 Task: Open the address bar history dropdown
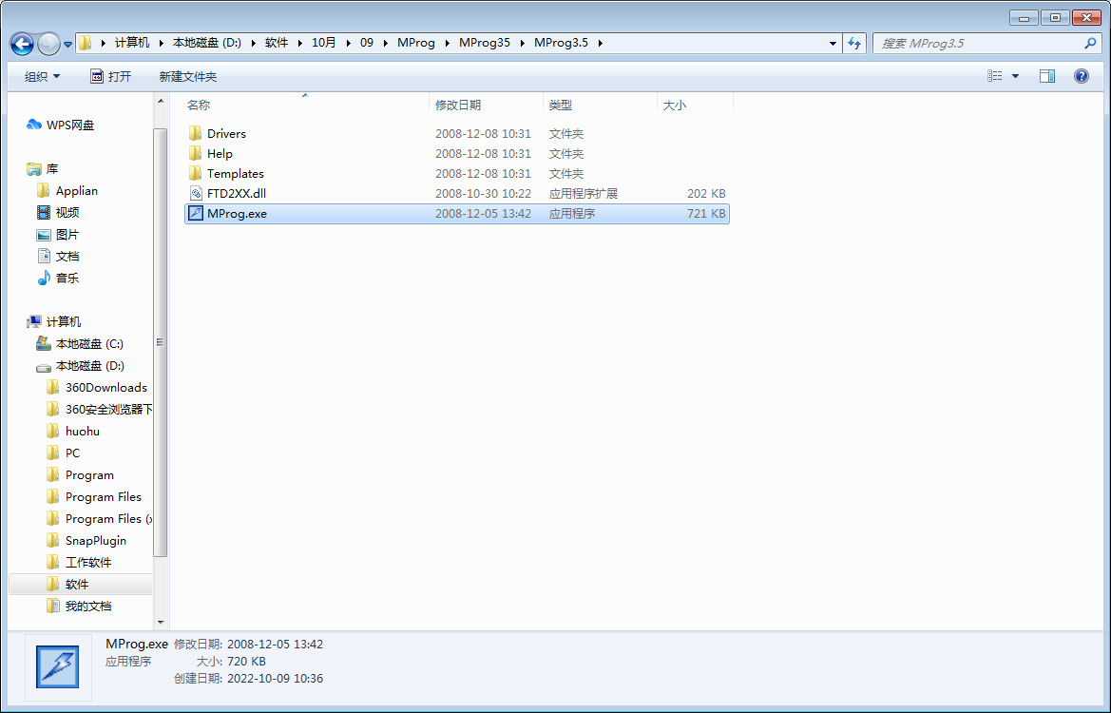coord(833,43)
